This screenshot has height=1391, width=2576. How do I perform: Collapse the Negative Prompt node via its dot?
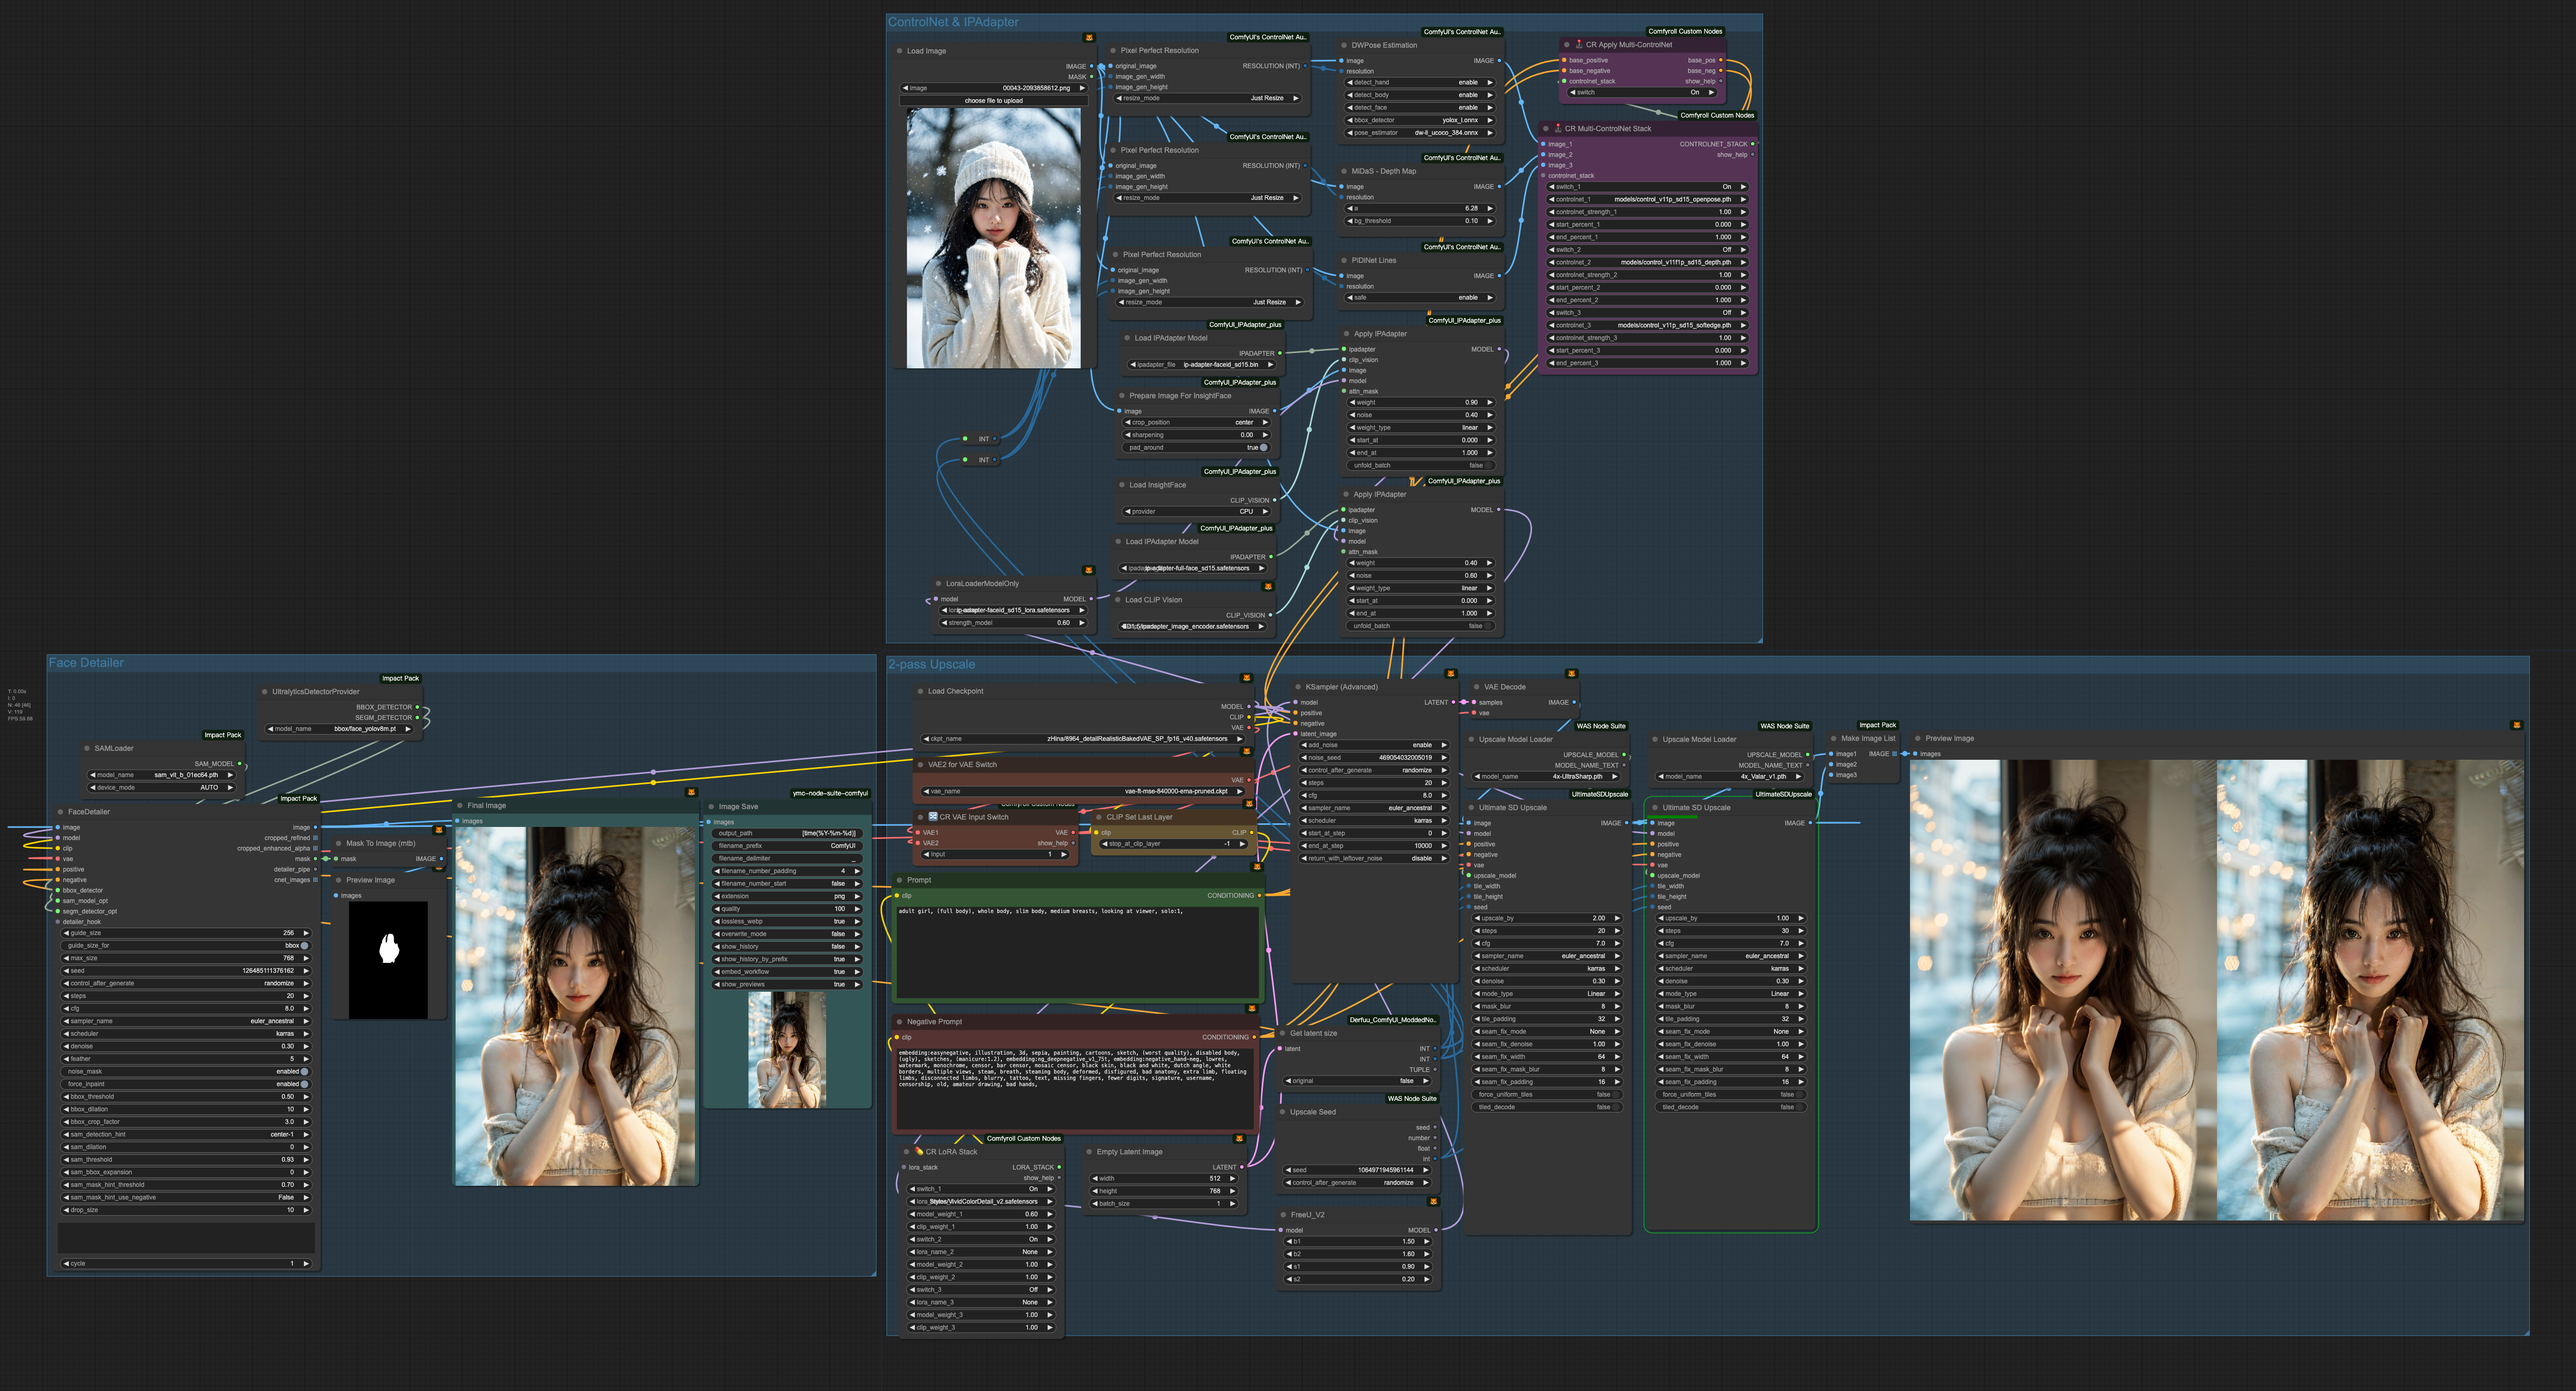899,1022
